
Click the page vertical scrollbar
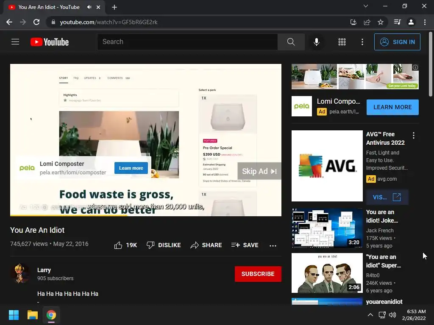[x=431, y=64]
